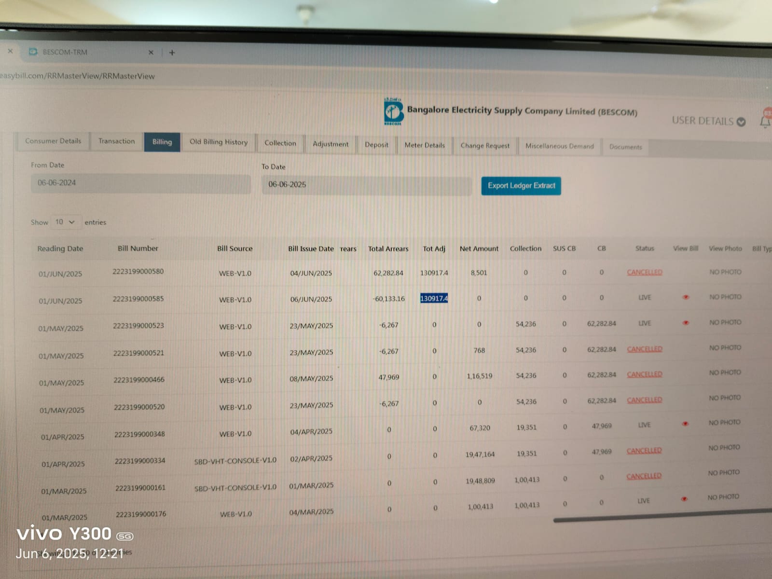
Task: Open the Collection tab
Action: [x=280, y=143]
